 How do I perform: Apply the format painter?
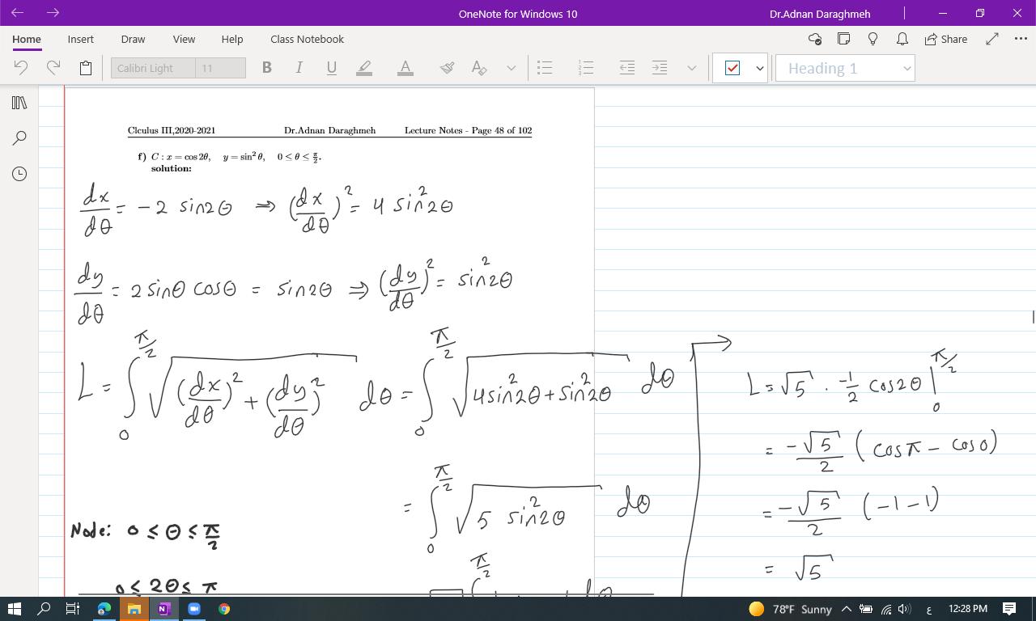point(447,69)
